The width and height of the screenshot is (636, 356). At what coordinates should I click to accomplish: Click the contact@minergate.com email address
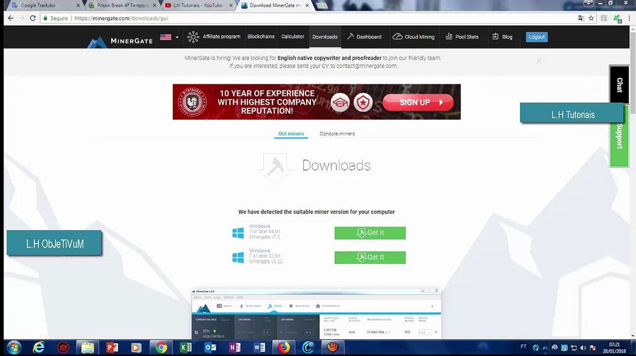367,66
